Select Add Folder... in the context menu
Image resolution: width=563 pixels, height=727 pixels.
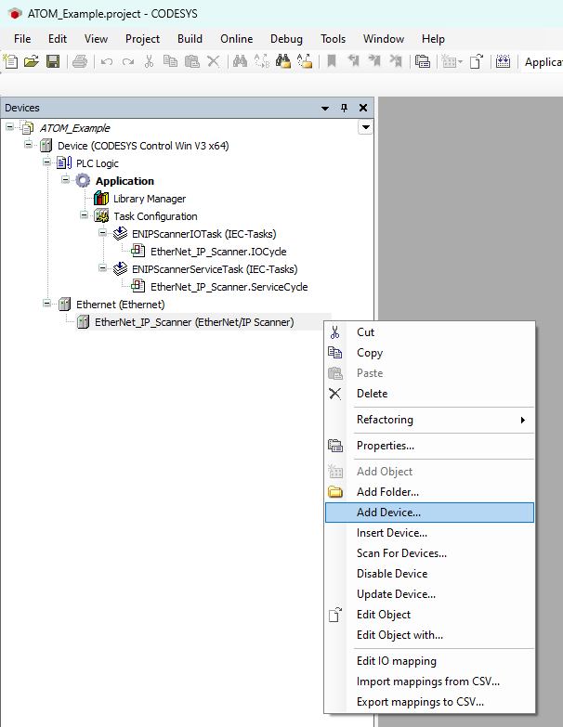[429, 492]
